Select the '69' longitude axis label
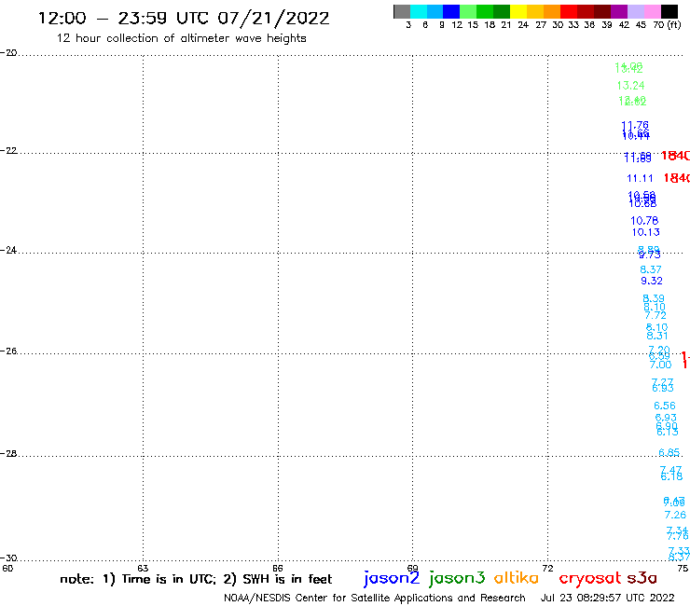The width and height of the screenshot is (690, 606). coord(412,568)
